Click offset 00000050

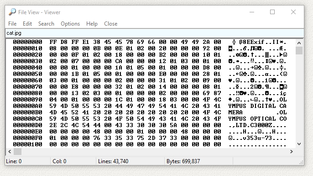27,74
